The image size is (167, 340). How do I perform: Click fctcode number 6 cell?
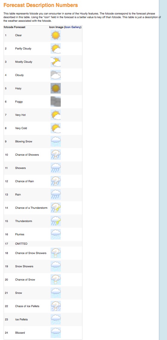click(6, 101)
